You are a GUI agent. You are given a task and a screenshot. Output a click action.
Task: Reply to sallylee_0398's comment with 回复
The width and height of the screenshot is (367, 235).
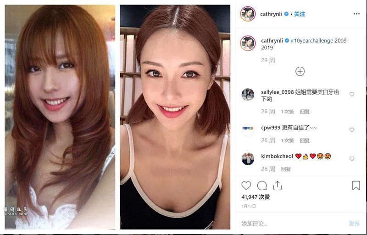(305, 112)
